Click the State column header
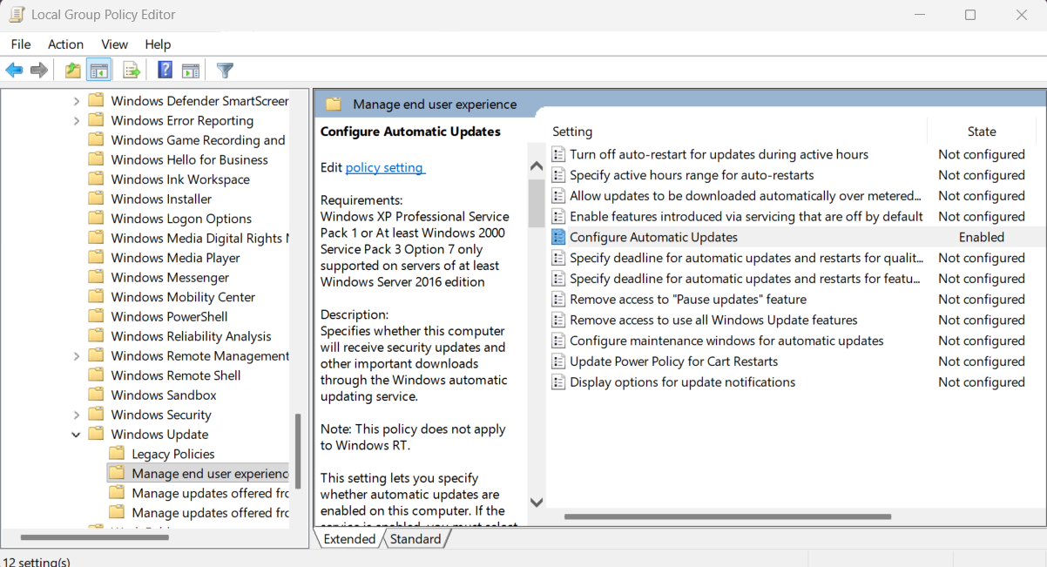 coord(982,132)
